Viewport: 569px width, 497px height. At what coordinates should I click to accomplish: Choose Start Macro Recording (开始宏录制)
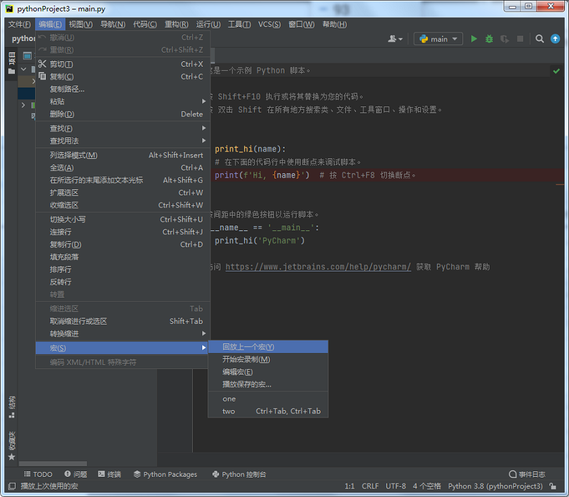point(268,359)
